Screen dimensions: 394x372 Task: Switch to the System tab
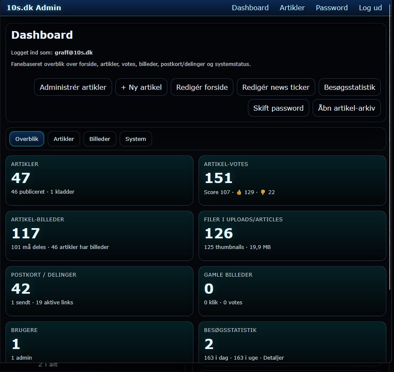click(136, 139)
